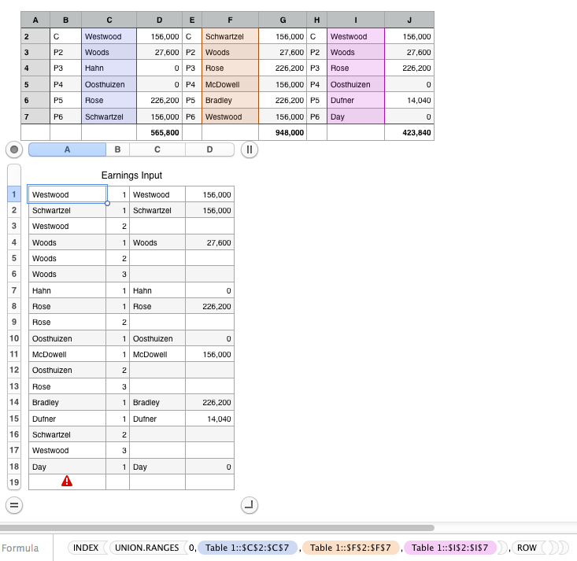The width and height of the screenshot is (577, 561).
Task: Click the ROW function token in formula
Action: [527, 548]
